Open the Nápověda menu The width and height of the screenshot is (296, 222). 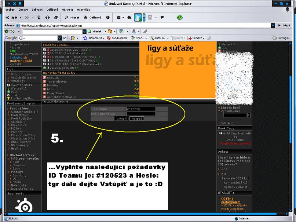[83, 10]
